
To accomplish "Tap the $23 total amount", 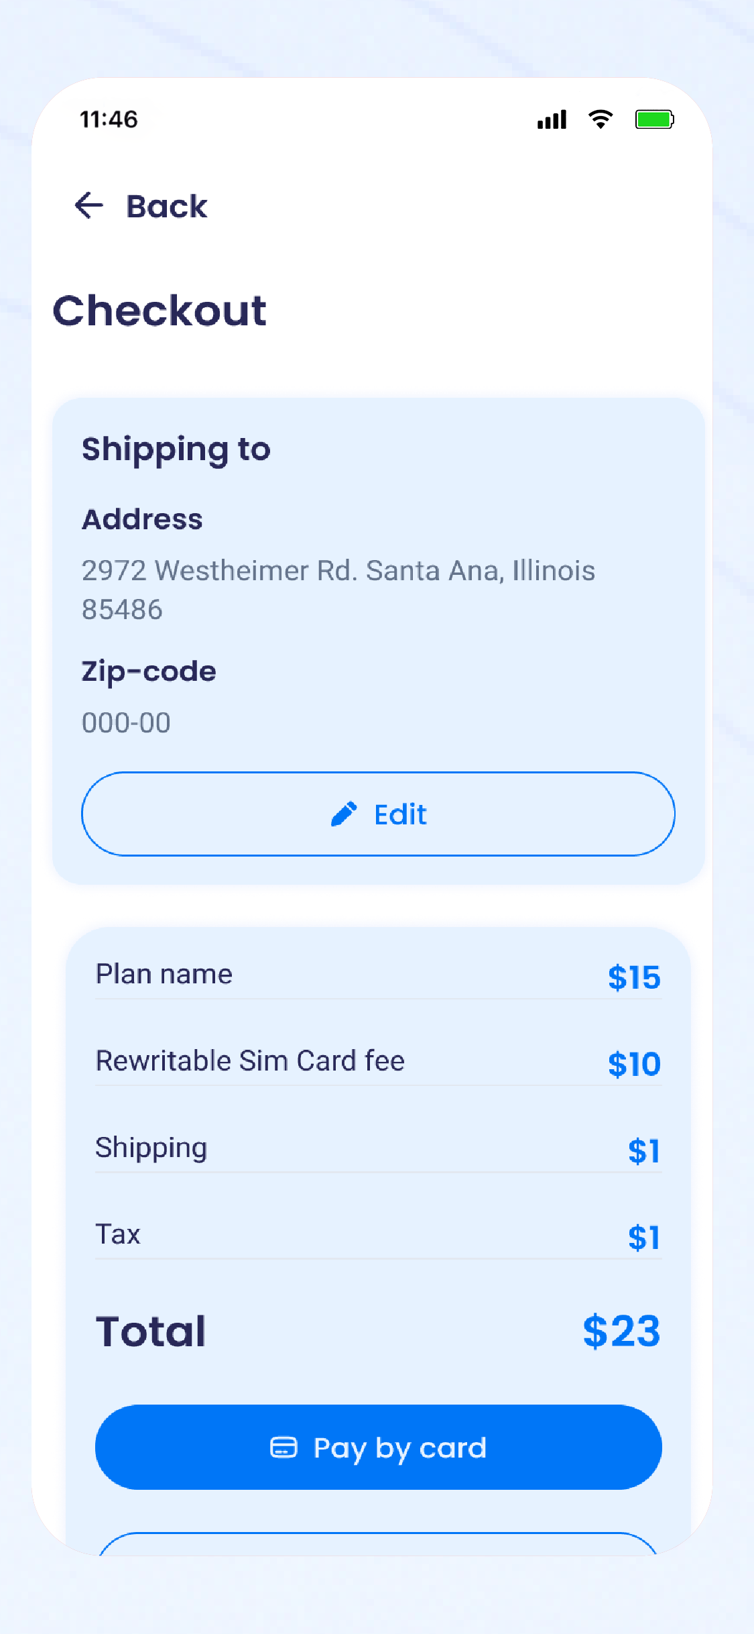I will pyautogui.click(x=621, y=1331).
